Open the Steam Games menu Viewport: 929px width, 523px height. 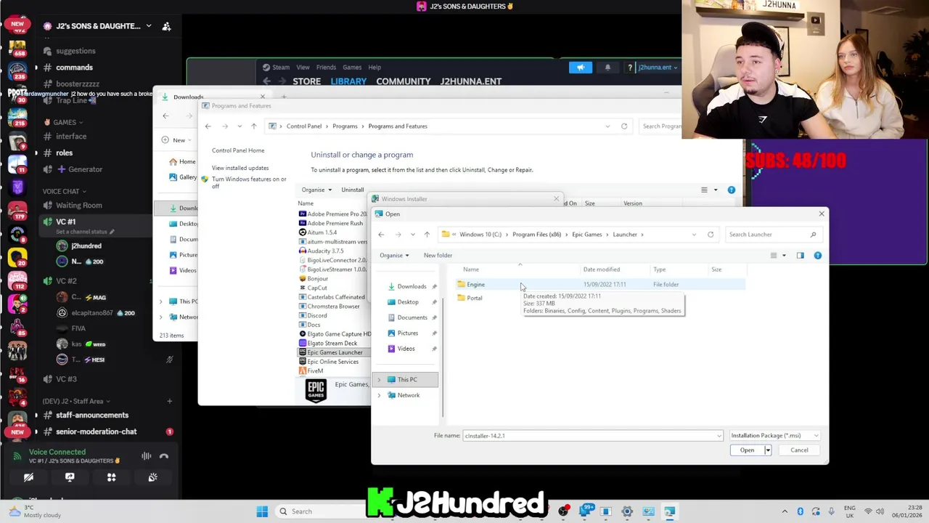click(x=352, y=68)
